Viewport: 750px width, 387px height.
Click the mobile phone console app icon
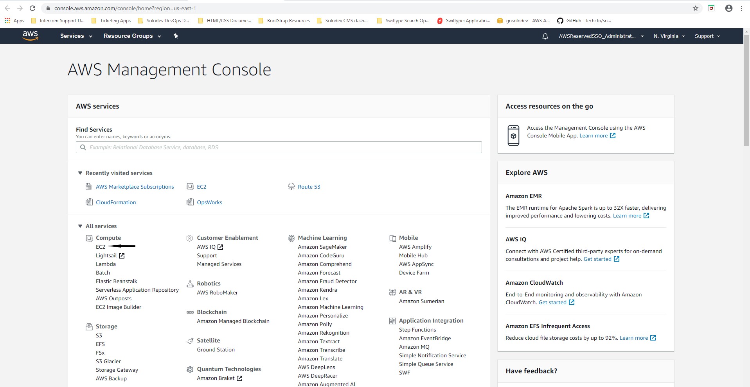pos(513,136)
